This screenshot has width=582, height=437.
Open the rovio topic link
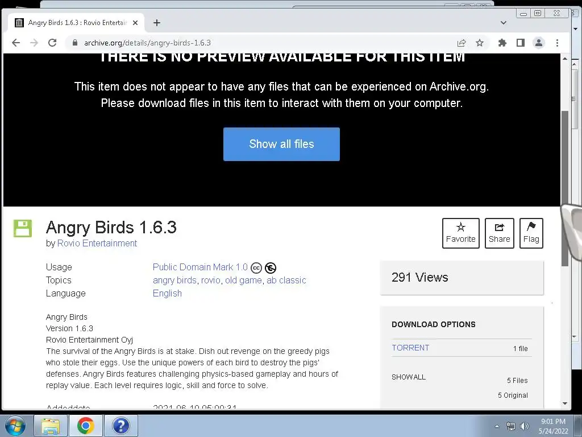[210, 280]
